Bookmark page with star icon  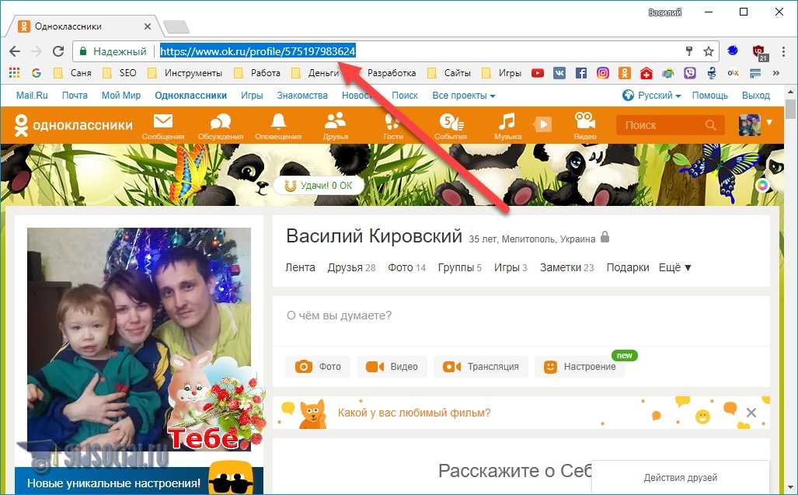pyautogui.click(x=709, y=51)
